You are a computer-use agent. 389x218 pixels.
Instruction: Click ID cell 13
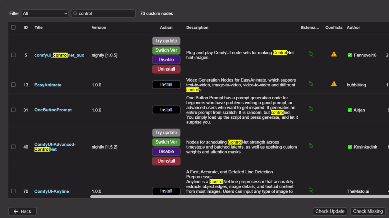coord(26,85)
